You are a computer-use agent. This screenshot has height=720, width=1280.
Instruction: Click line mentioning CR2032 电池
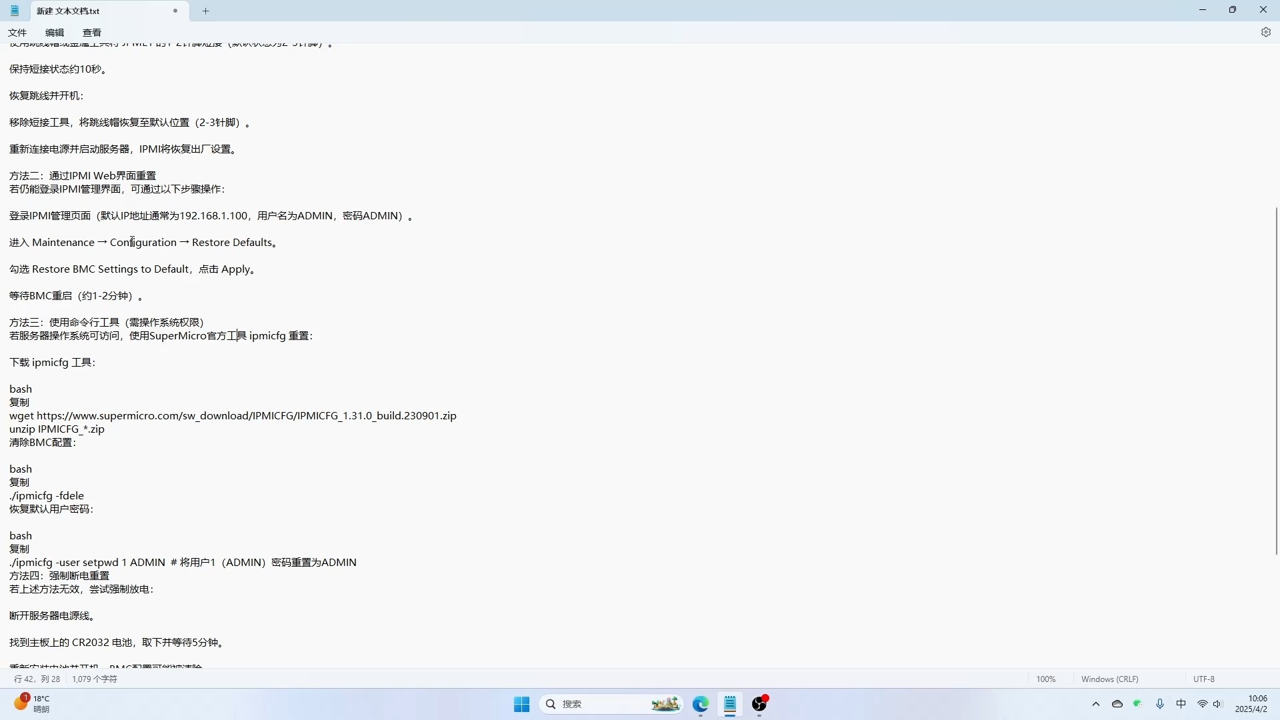pyautogui.click(x=118, y=643)
